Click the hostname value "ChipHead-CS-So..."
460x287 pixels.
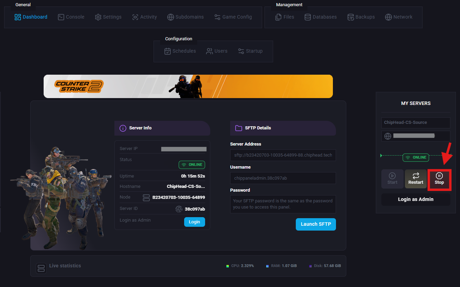click(186, 187)
